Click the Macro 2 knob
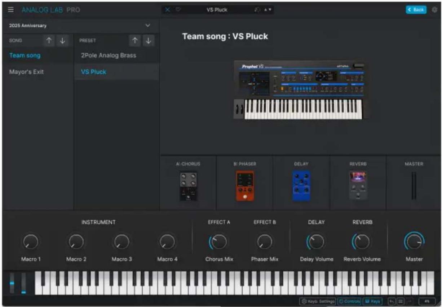Screen dimensions: 442x307 76,241
